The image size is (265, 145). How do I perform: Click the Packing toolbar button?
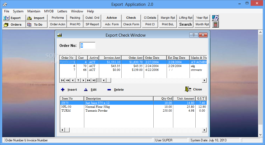click(x=75, y=18)
